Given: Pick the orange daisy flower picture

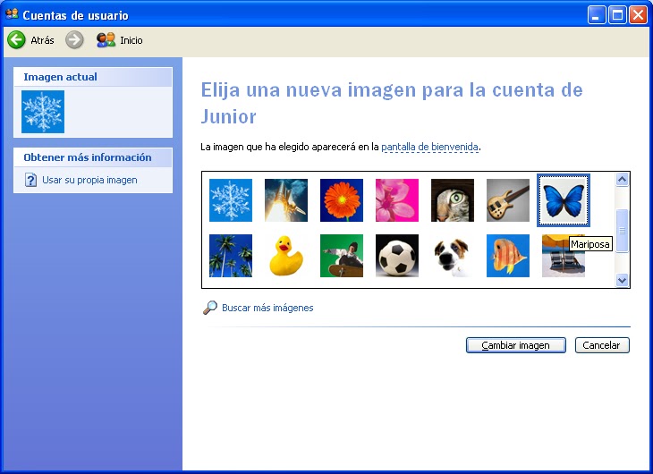Looking at the screenshot, I should [341, 200].
